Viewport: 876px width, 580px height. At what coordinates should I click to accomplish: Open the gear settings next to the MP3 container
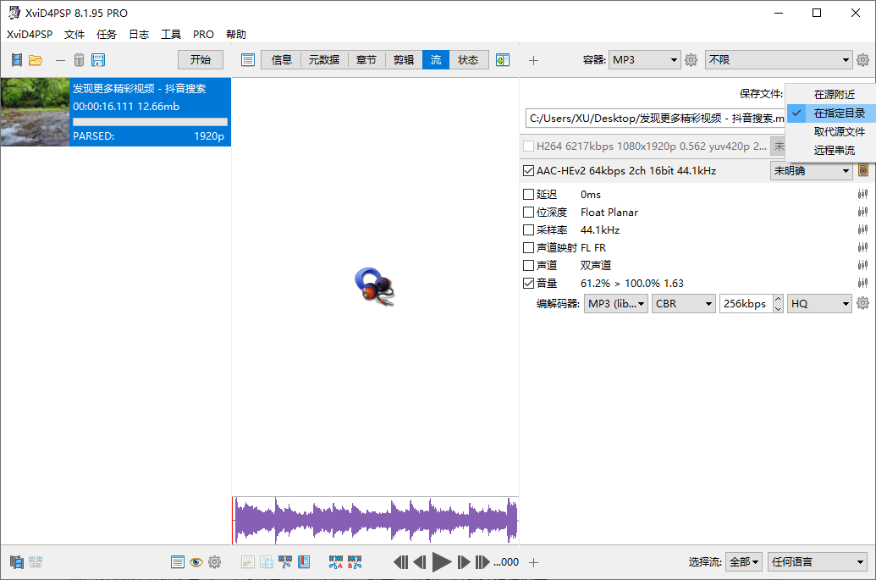pos(691,60)
